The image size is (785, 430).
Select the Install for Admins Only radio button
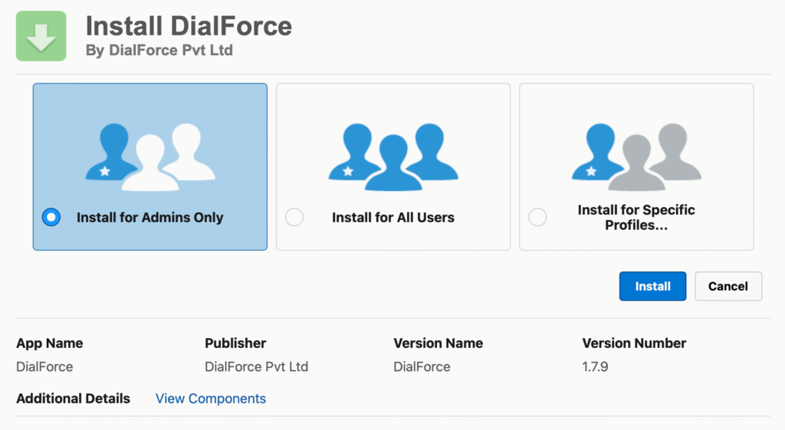51,218
